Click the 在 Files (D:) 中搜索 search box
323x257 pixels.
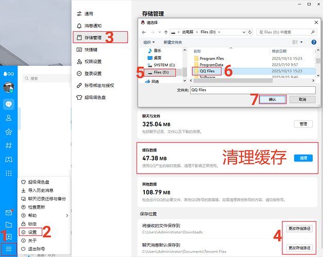[x=287, y=32]
